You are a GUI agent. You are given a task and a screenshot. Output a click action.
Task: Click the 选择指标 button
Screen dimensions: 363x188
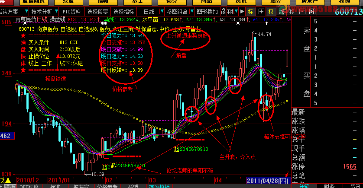click(x=123, y=12)
